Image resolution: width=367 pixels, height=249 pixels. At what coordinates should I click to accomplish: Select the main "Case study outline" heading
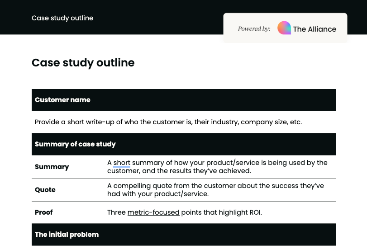click(83, 63)
